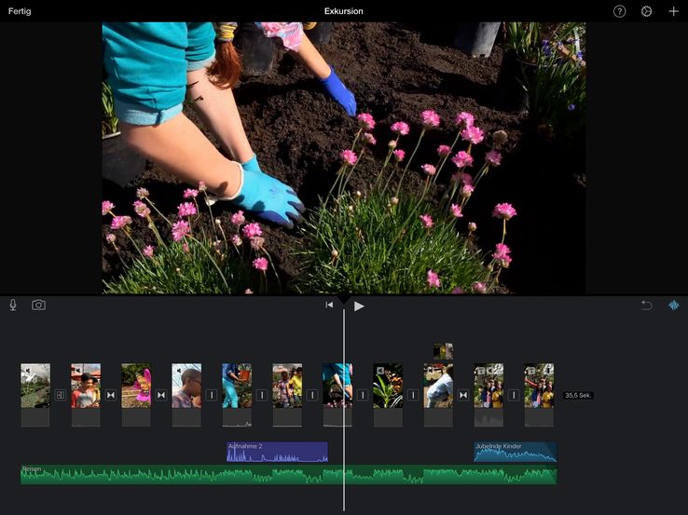
Task: Jump to the beginning of the timeline
Action: [x=329, y=305]
